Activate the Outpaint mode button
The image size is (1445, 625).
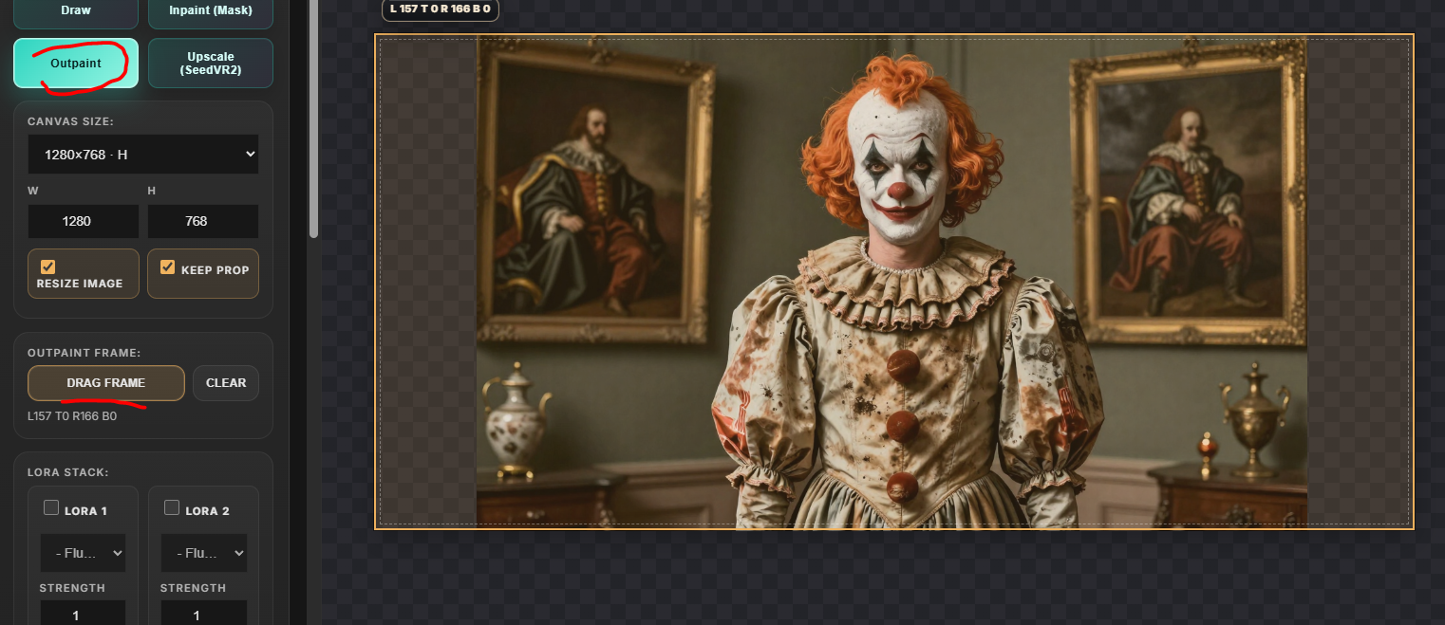(x=76, y=64)
